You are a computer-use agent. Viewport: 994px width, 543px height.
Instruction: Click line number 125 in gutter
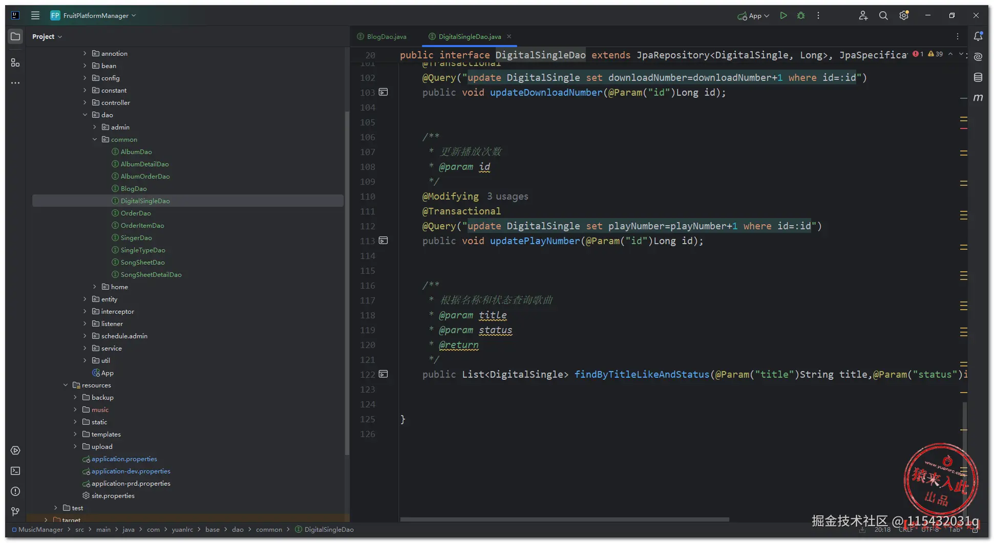(x=367, y=419)
